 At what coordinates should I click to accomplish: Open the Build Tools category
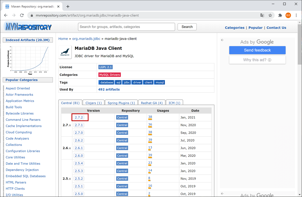14,107
